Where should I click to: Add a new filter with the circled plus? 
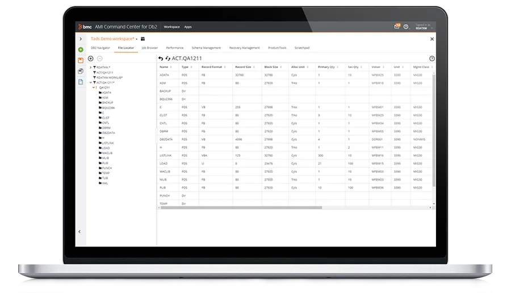[91, 58]
